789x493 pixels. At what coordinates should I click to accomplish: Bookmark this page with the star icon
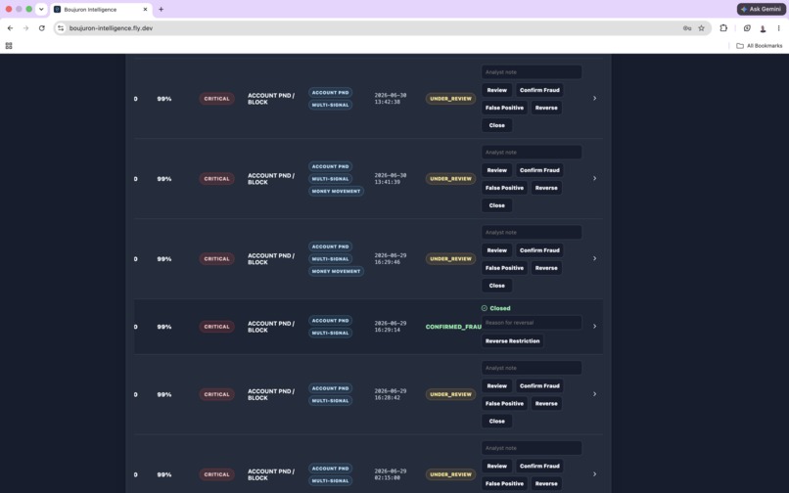(701, 28)
